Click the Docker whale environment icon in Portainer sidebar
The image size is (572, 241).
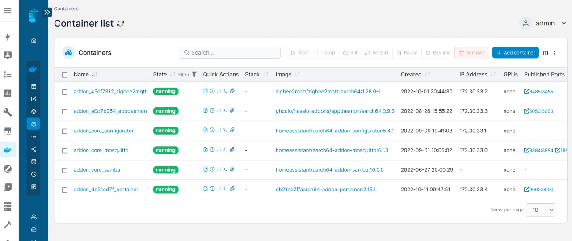click(x=33, y=69)
